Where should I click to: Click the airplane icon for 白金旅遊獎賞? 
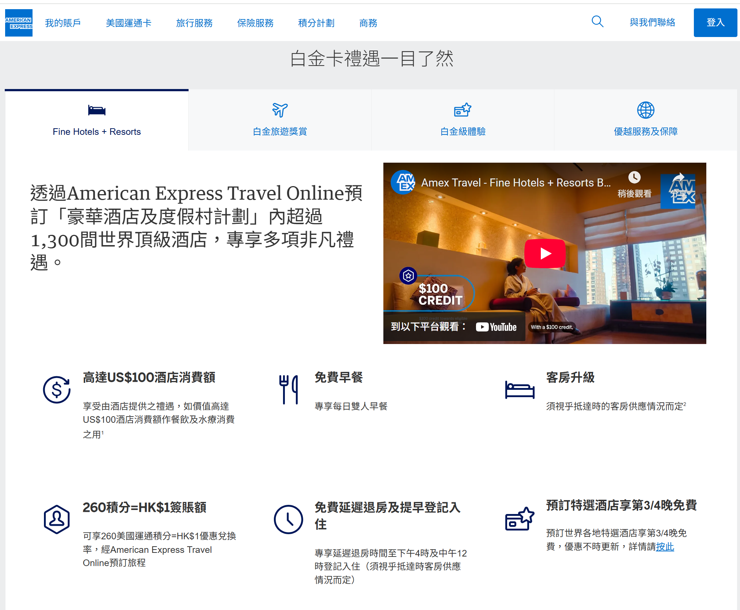280,110
